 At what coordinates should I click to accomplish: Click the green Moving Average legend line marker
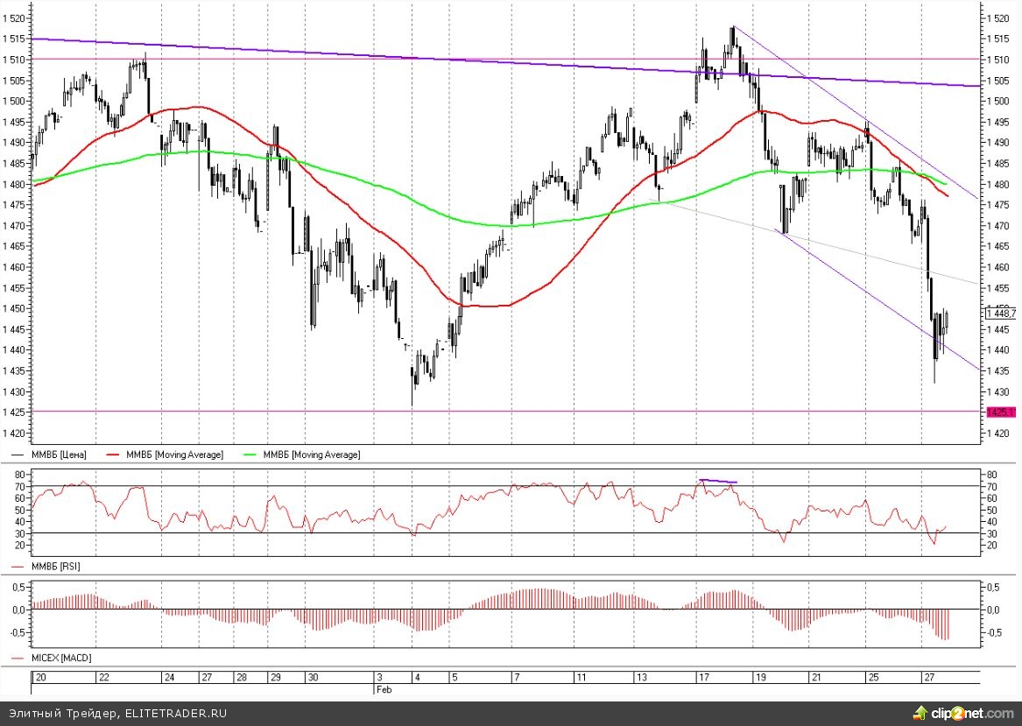click(x=251, y=455)
